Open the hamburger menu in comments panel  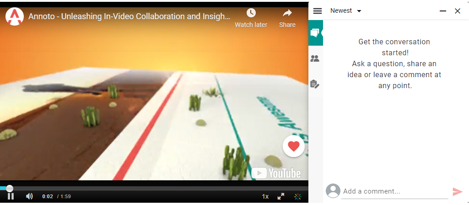pos(318,11)
